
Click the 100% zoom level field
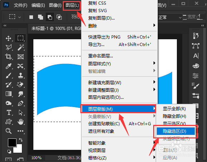(37, 158)
